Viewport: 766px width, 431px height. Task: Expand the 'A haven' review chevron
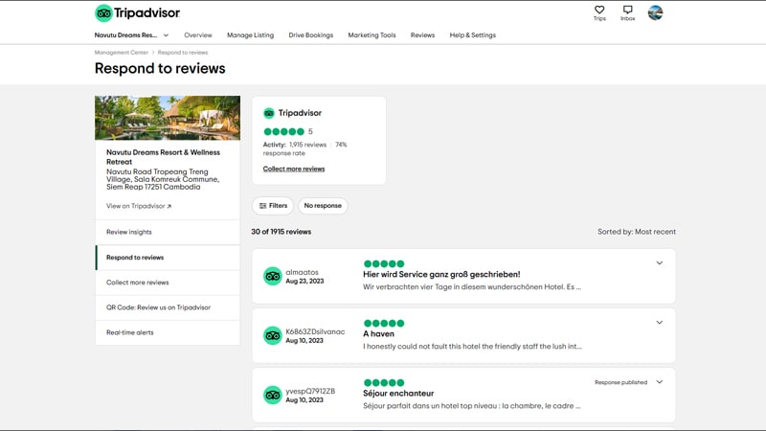click(659, 323)
